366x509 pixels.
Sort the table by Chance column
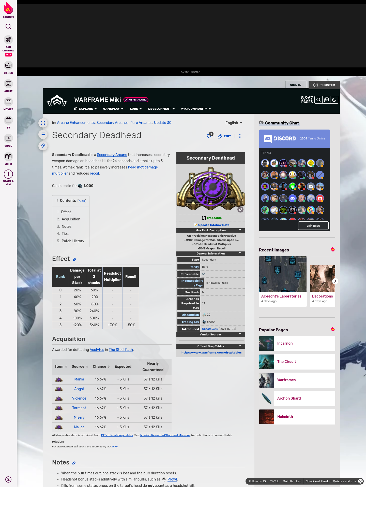101,366
